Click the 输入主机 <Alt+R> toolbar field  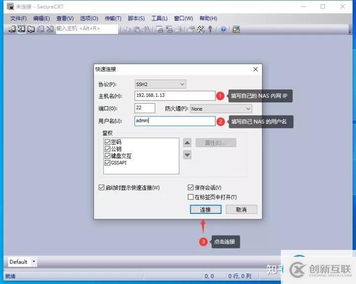pyautogui.click(x=87, y=29)
